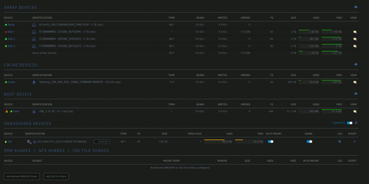This screenshot has height=184, width=369.
Task: Switch to the SMB Shares tab
Action: [17, 151]
